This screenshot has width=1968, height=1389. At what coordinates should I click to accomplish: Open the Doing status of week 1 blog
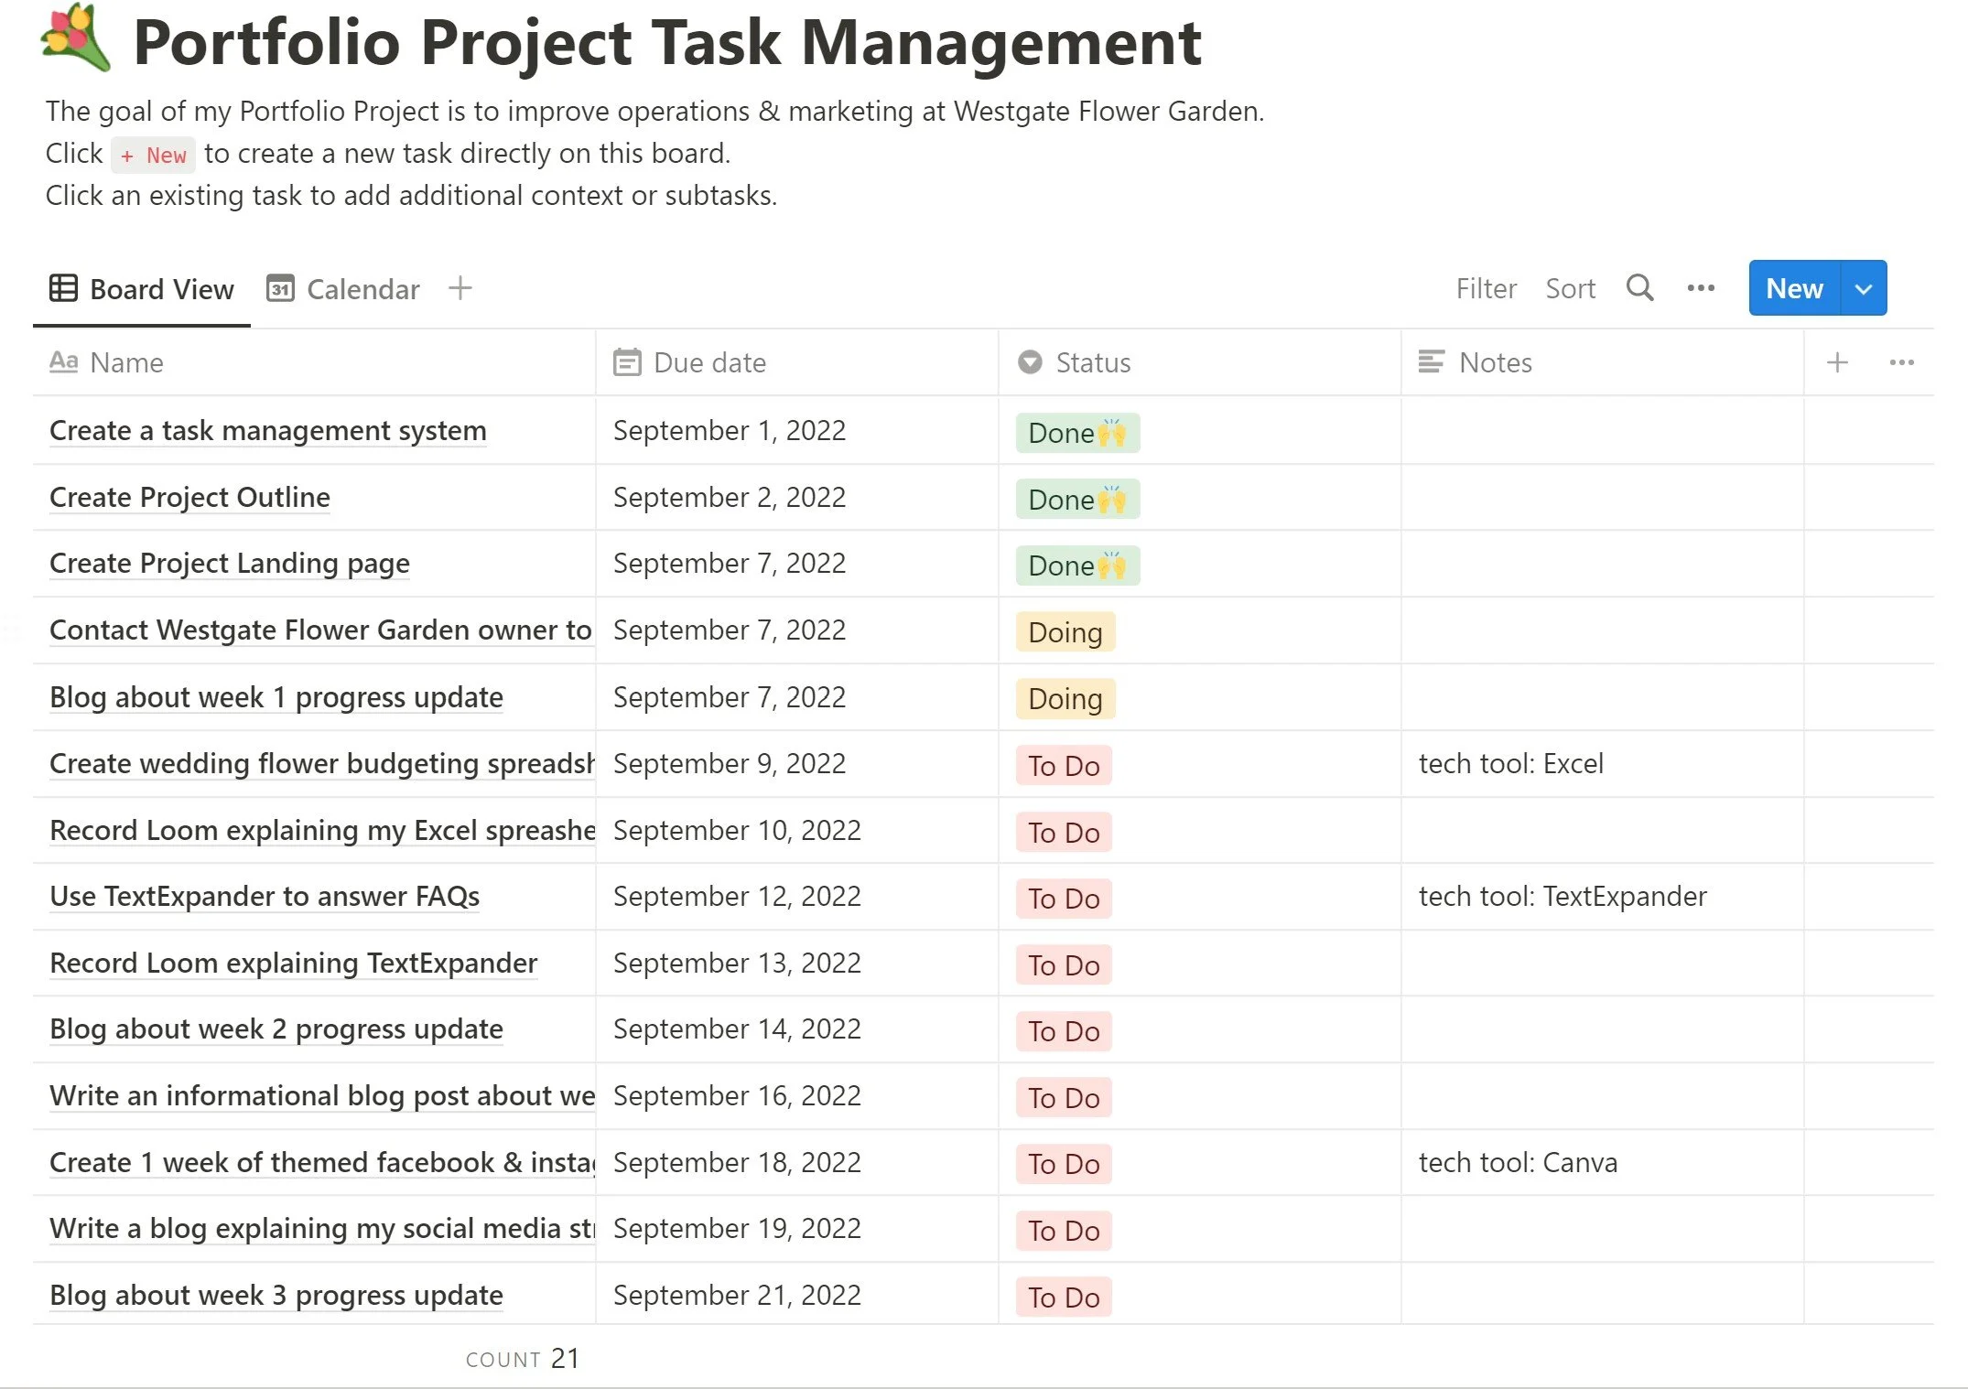[x=1065, y=699]
